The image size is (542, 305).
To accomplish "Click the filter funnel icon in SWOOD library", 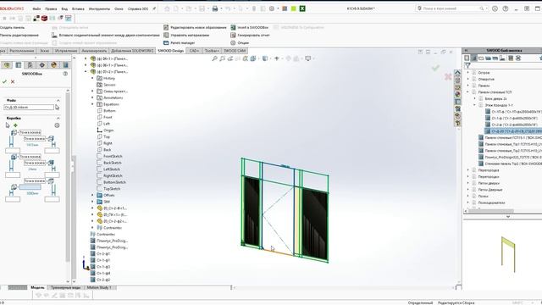I will [467, 66].
